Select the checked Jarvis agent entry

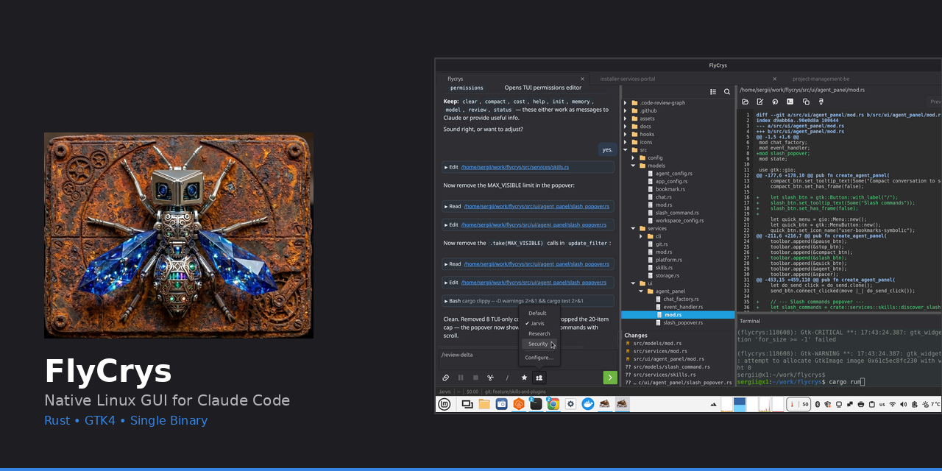[538, 324]
